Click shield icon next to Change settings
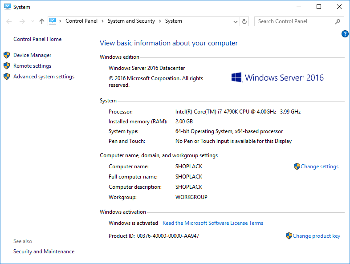The width and height of the screenshot is (350, 264). (297, 166)
